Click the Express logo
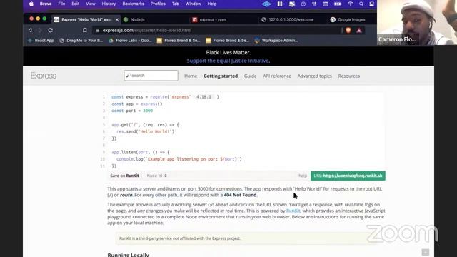Image resolution: width=457 pixels, height=257 pixels. click(x=44, y=76)
